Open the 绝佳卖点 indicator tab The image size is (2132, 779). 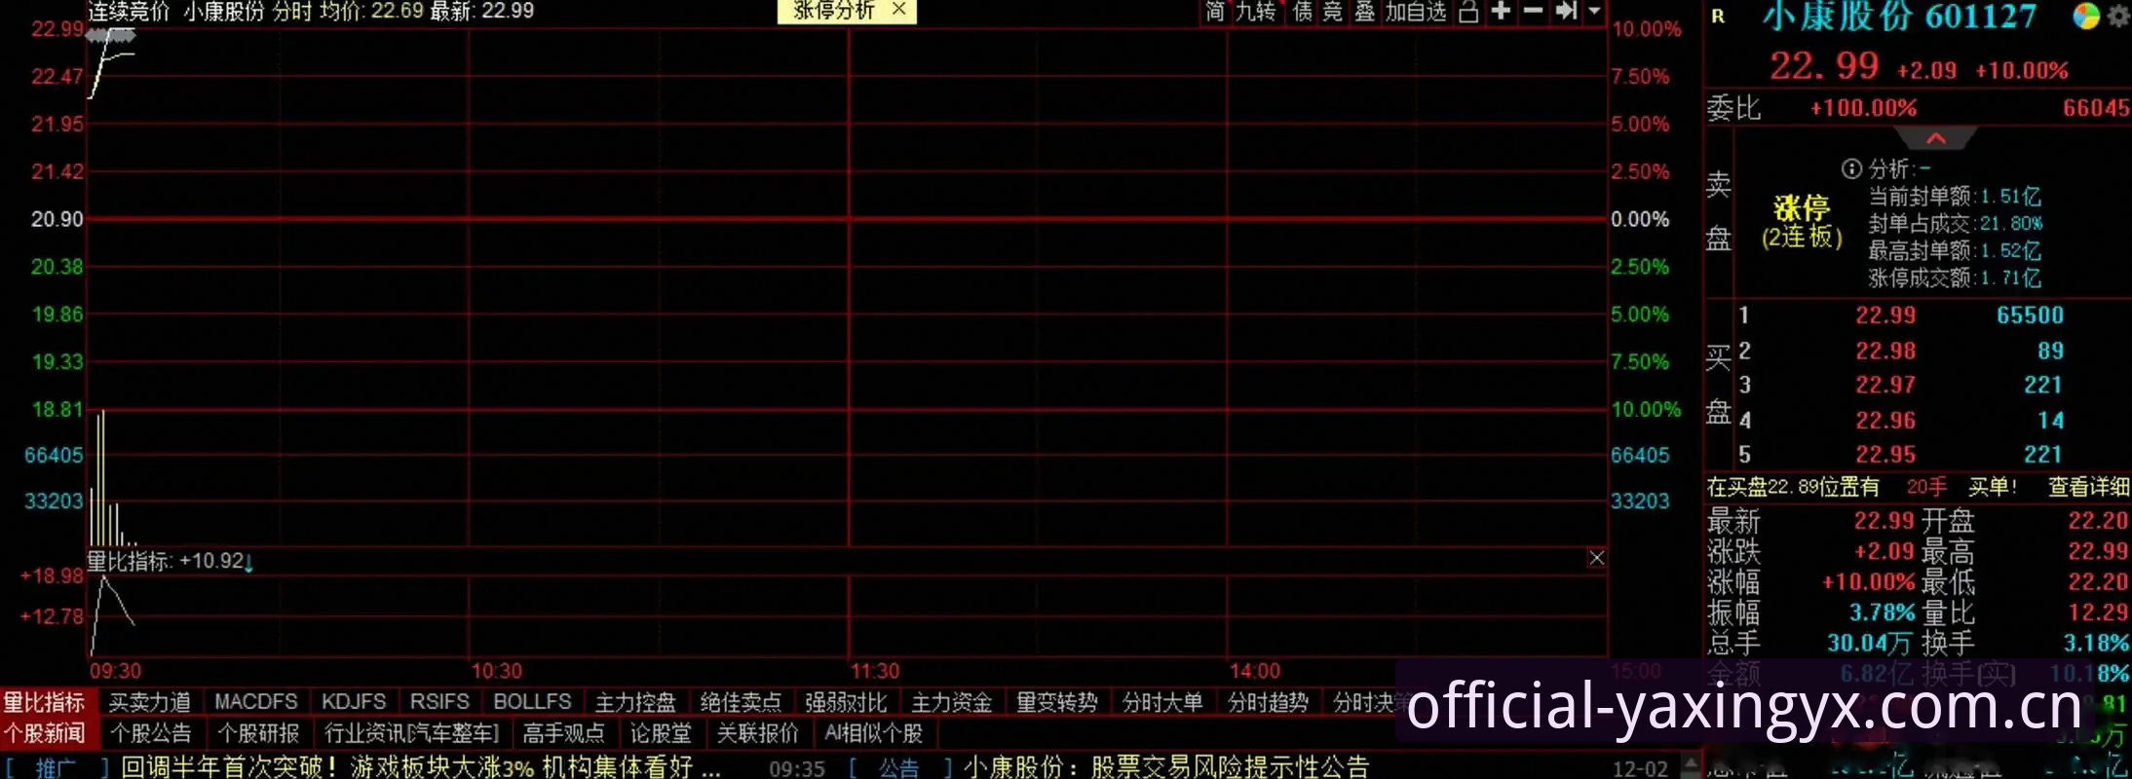(x=741, y=702)
